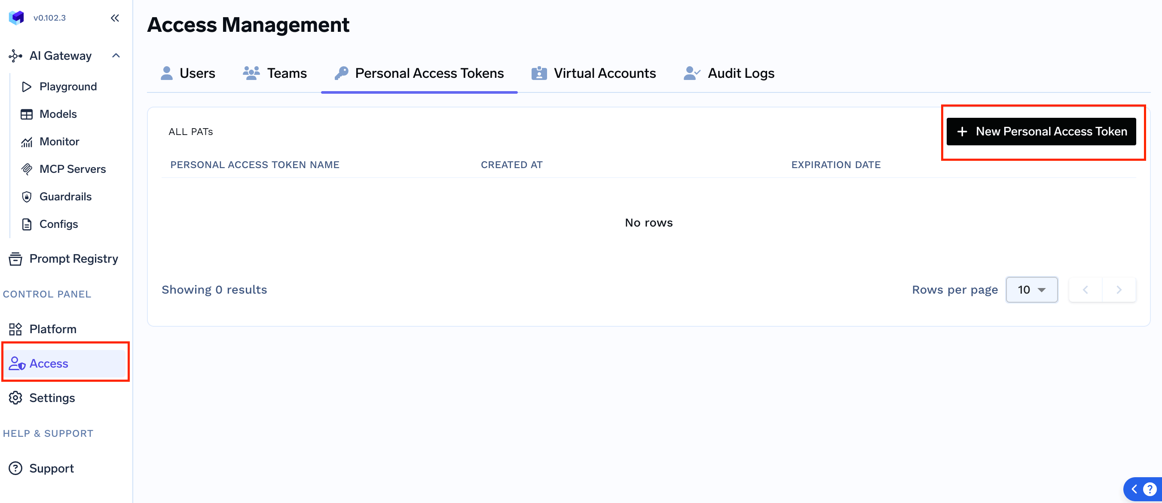Open Prompt Registry
The image size is (1162, 503).
(x=73, y=259)
